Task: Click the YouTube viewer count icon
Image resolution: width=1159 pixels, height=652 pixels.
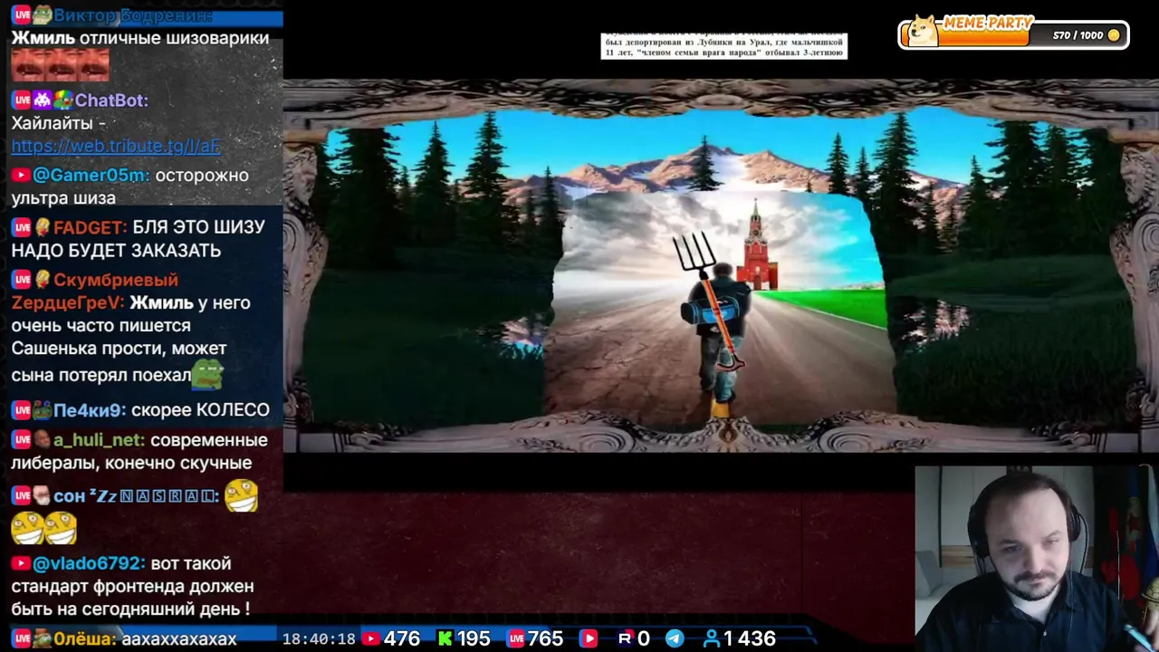Action: pos(370,638)
